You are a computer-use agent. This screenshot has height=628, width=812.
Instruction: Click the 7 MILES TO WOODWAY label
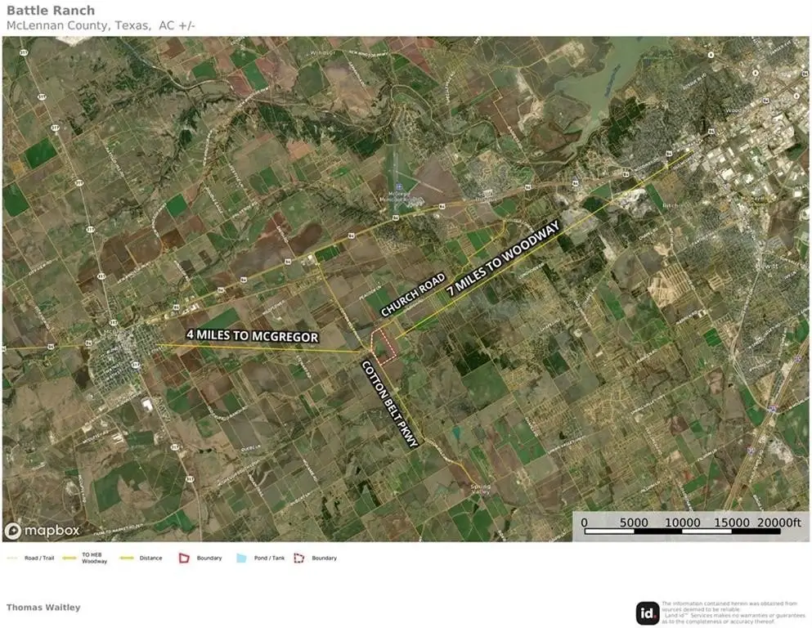pos(502,258)
